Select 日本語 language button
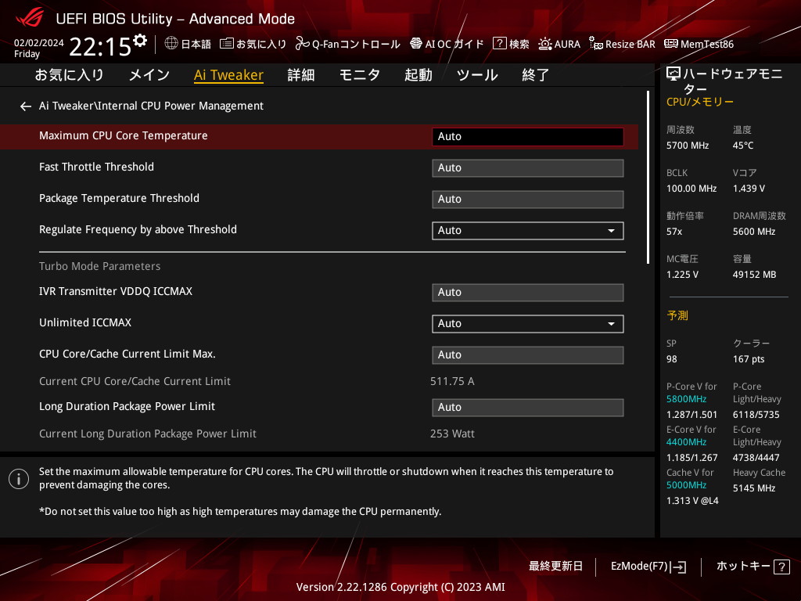 click(x=188, y=44)
